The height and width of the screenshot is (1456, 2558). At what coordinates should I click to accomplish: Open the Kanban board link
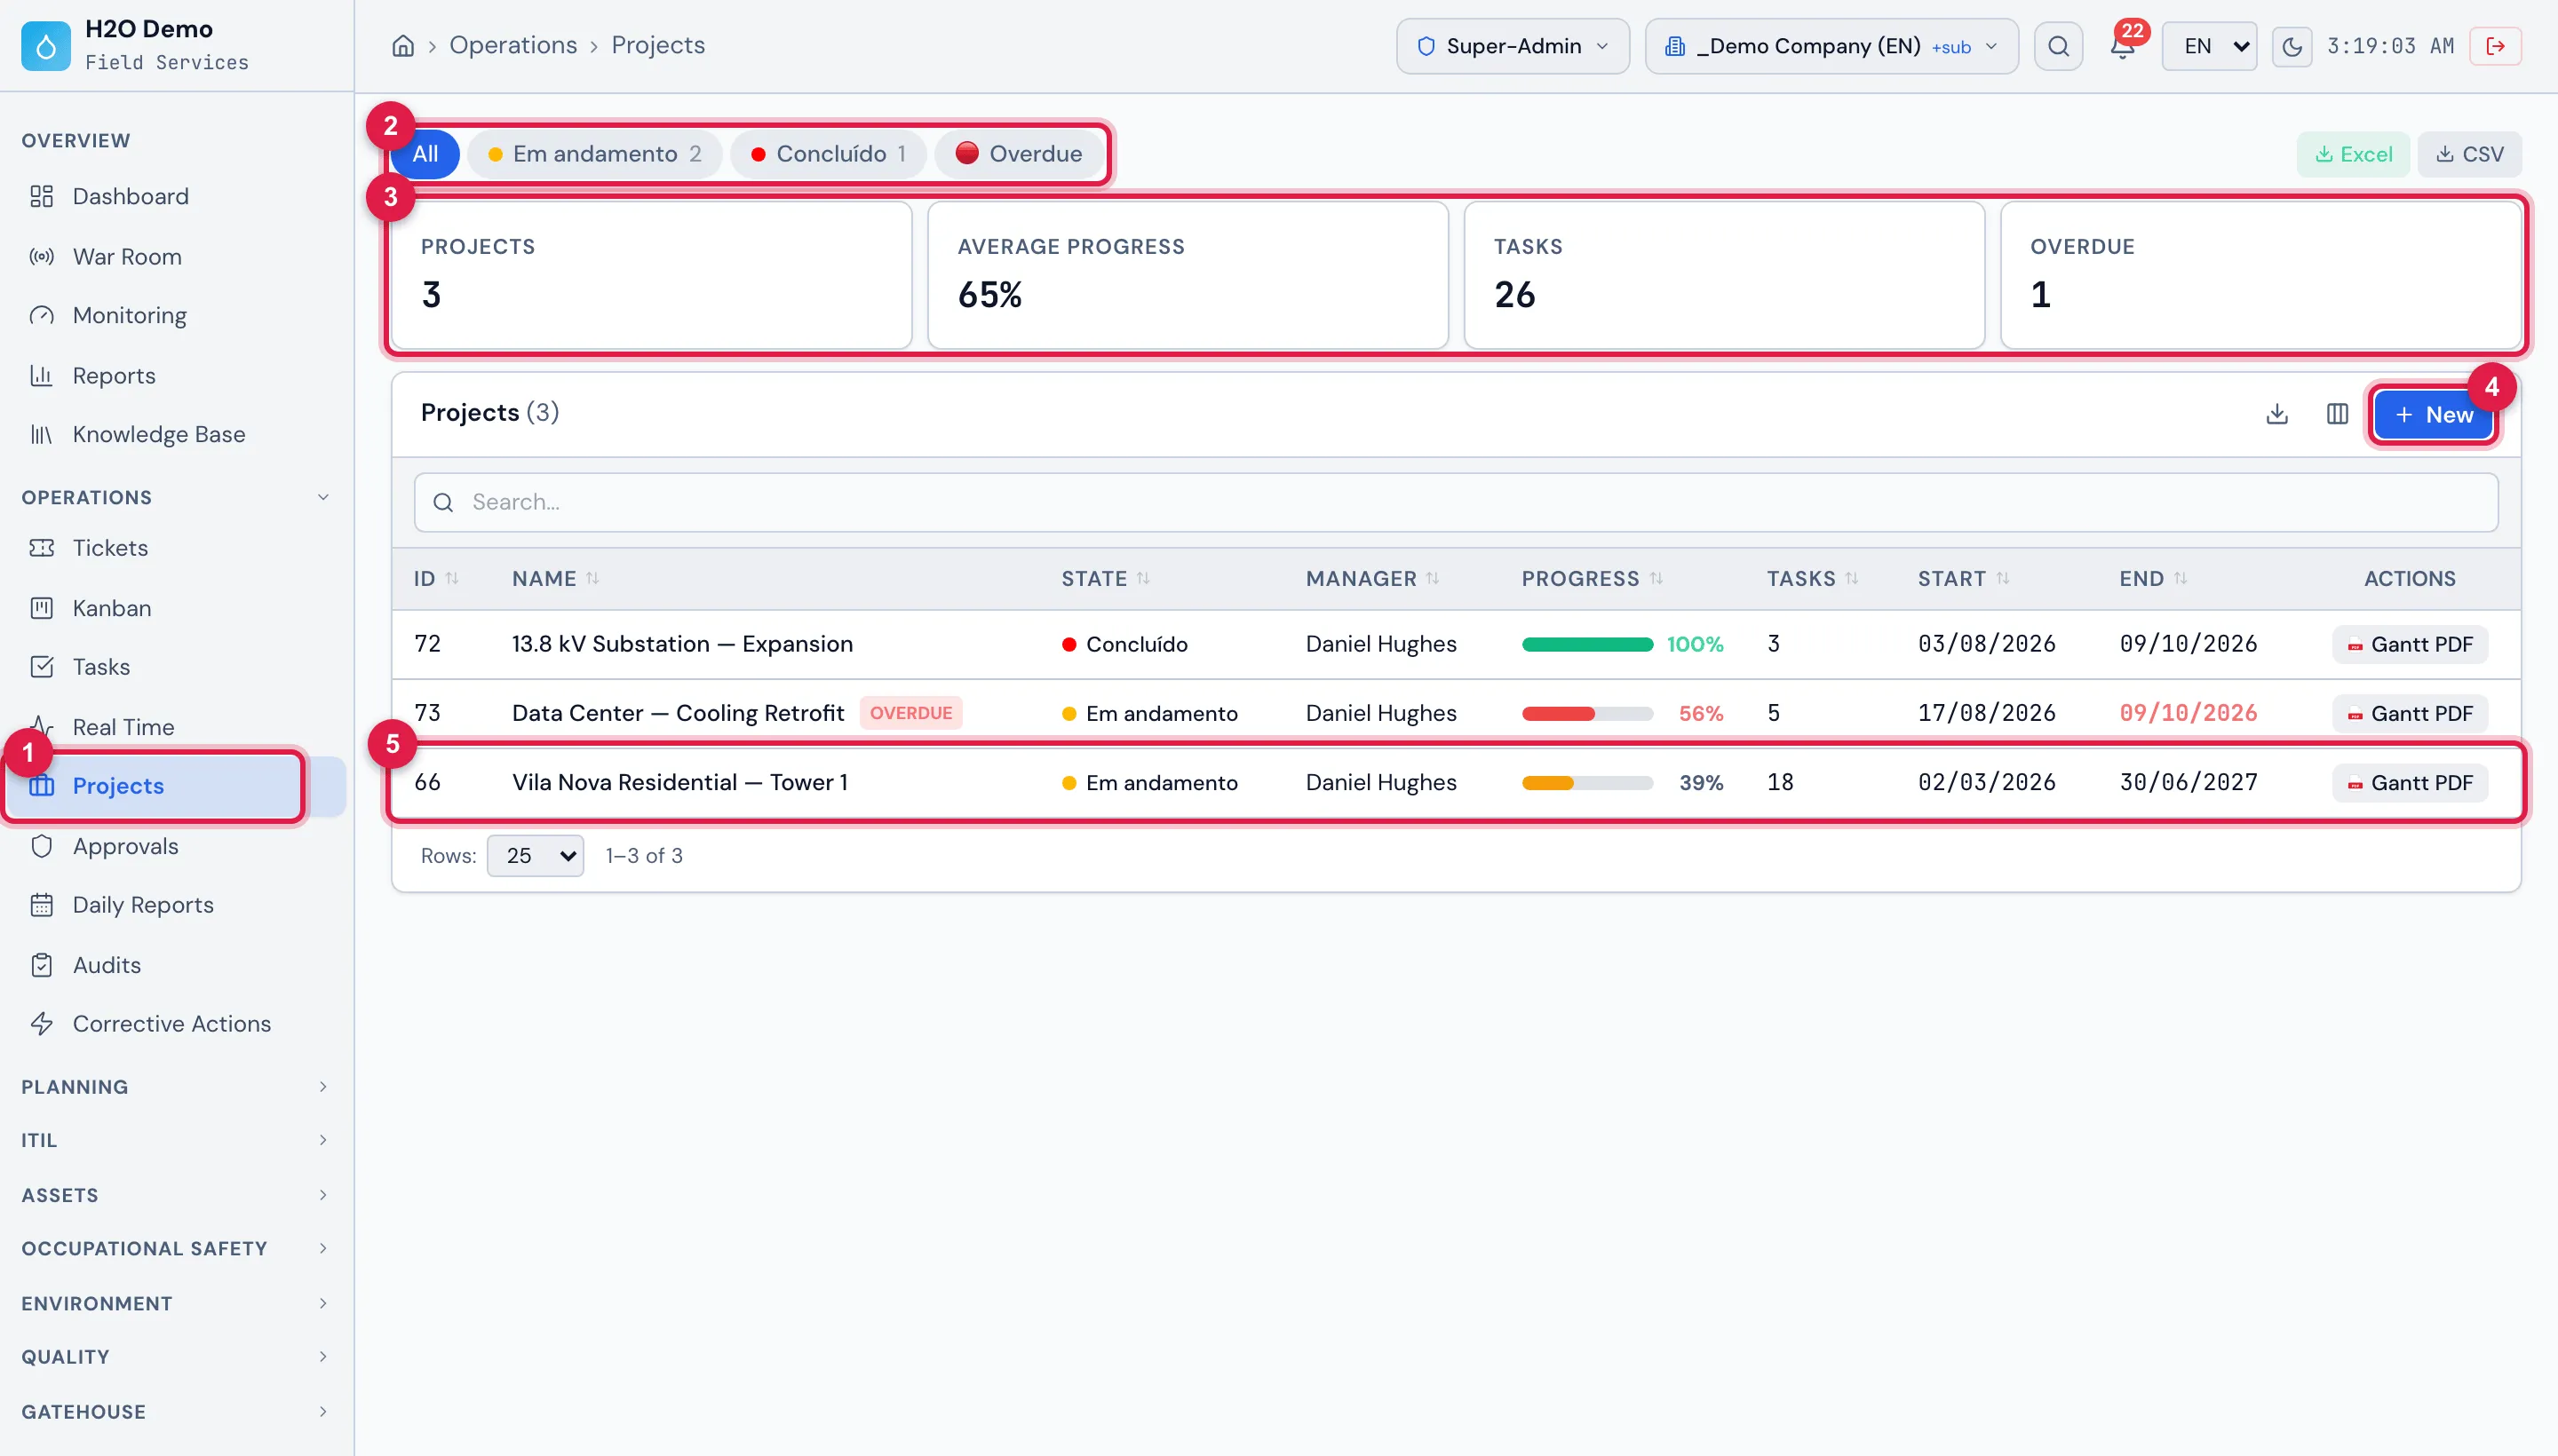111,608
